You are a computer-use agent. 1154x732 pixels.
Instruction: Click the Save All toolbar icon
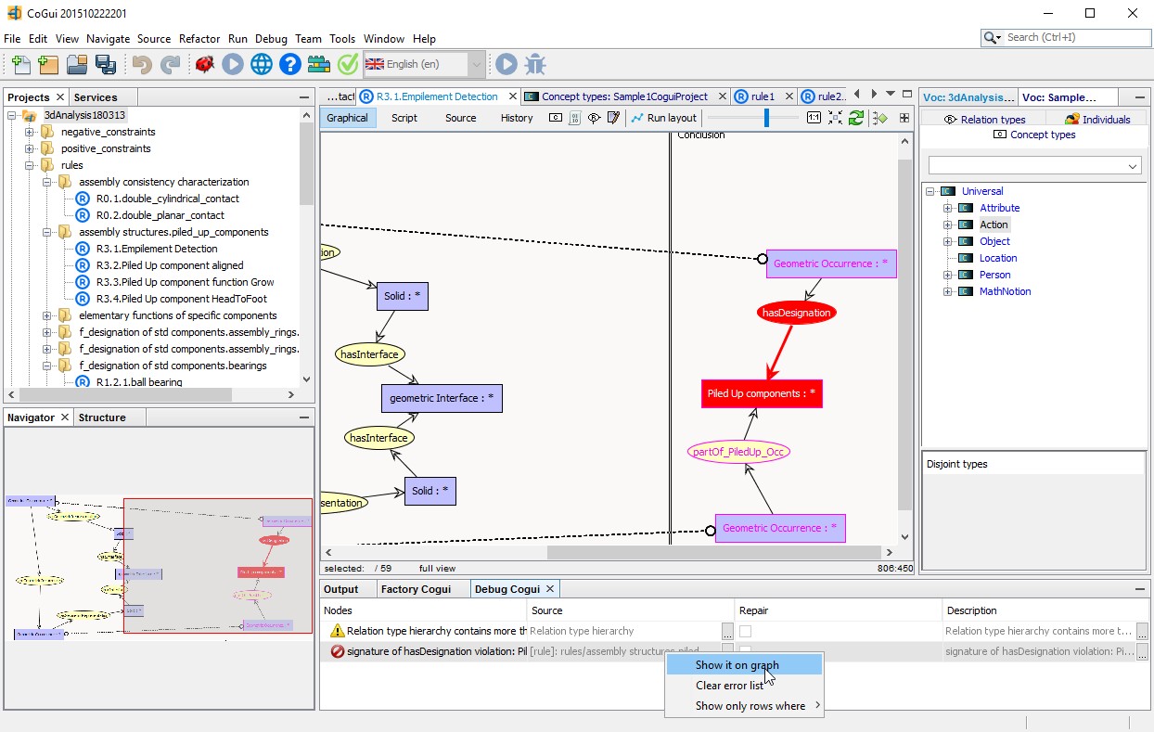coord(105,64)
